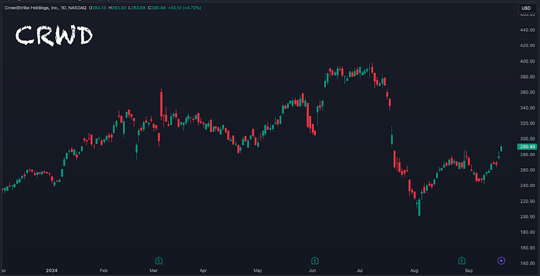The image size is (540, 276).
Task: Click the 240.00 price axis label
Action: tap(528, 185)
